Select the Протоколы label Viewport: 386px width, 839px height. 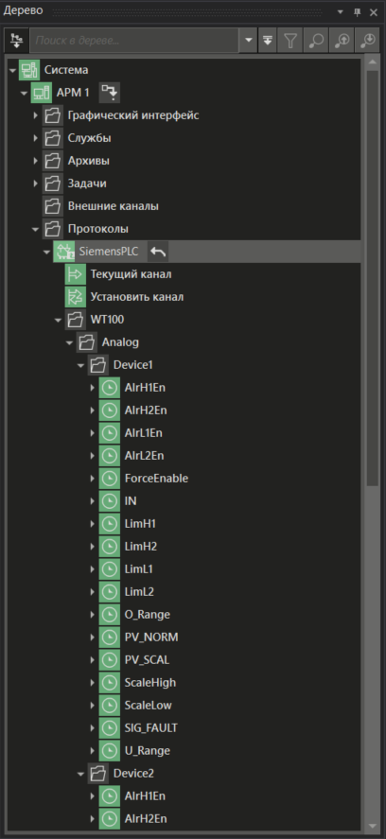pos(98,229)
